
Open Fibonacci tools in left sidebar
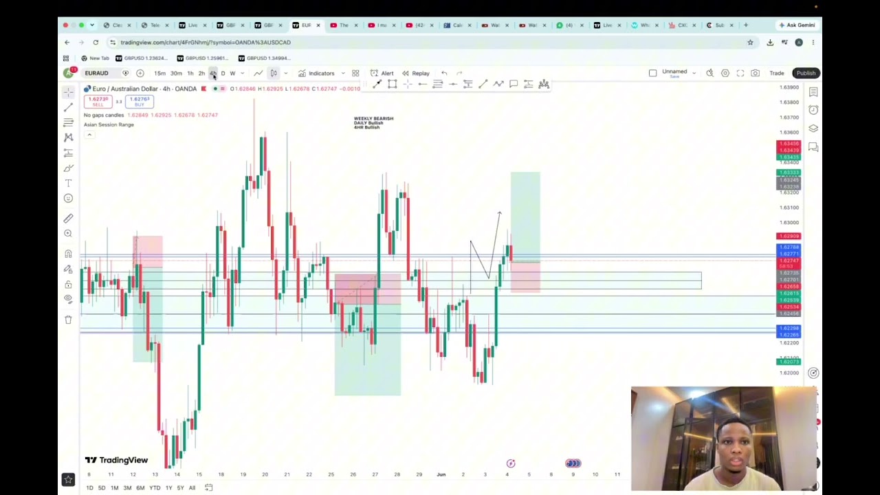click(x=68, y=122)
